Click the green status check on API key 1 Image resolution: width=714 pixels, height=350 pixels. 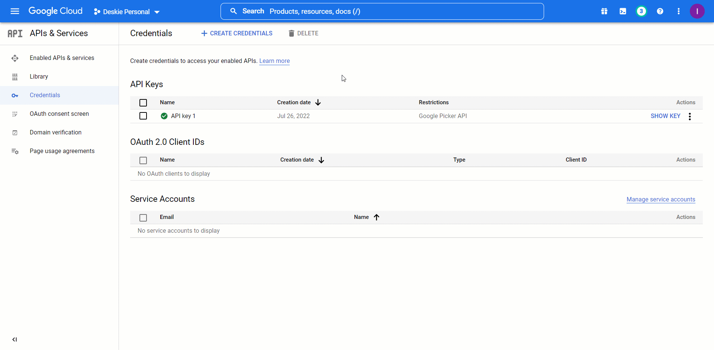164,116
